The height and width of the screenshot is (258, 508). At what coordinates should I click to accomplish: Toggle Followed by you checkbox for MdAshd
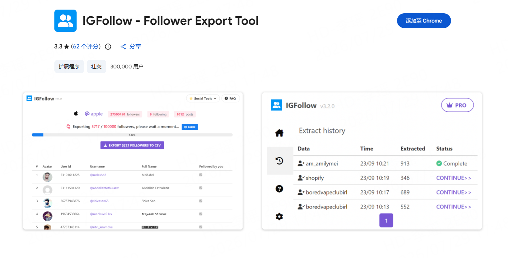click(201, 175)
